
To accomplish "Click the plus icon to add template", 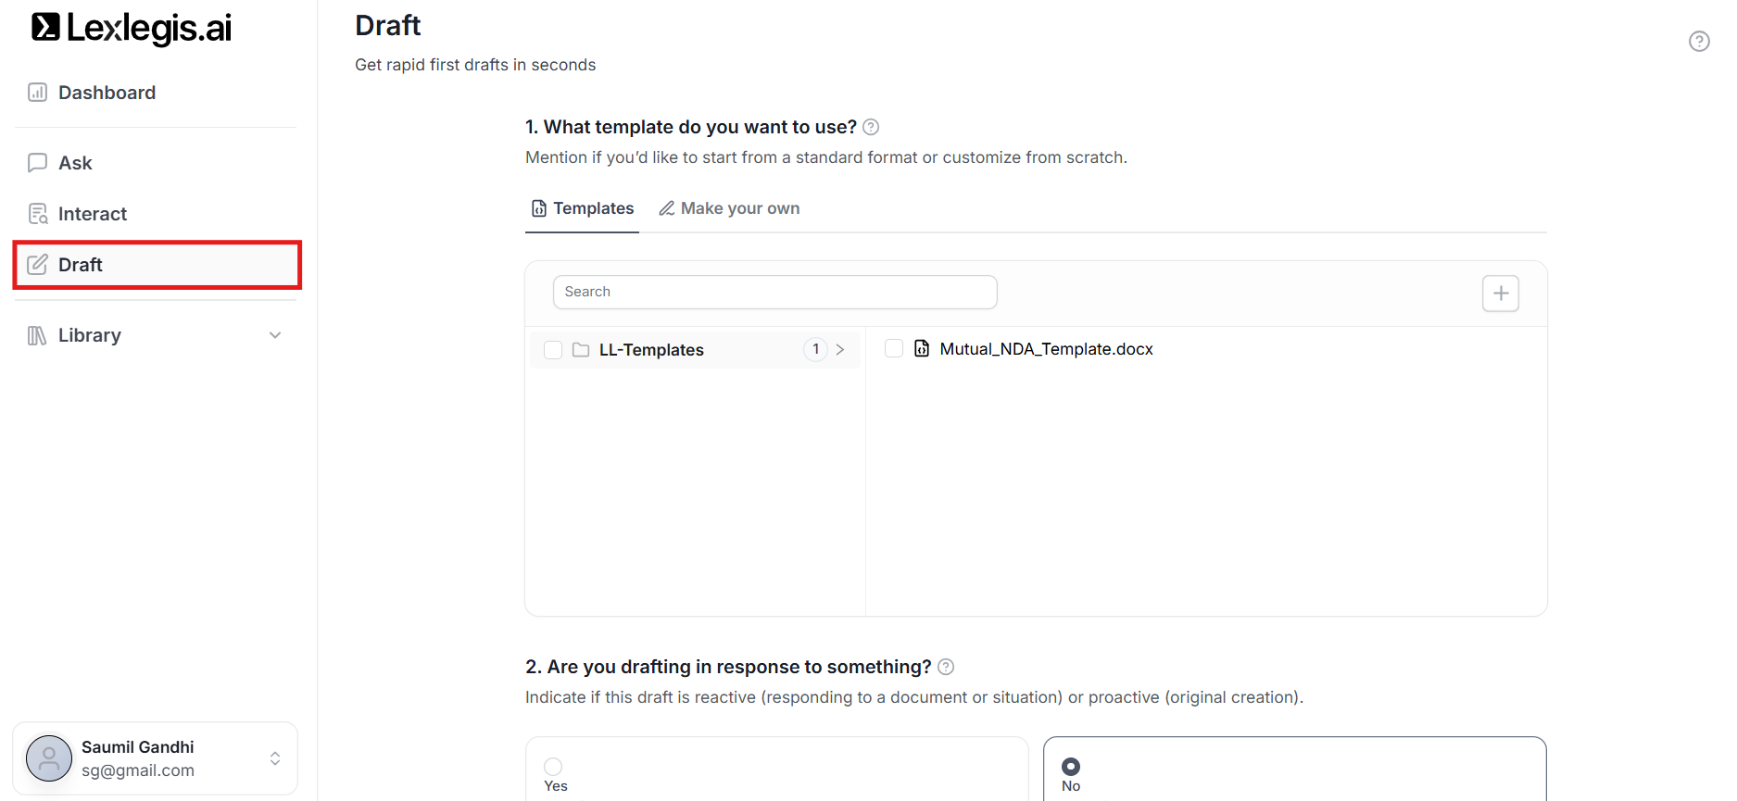I will tap(1500, 294).
